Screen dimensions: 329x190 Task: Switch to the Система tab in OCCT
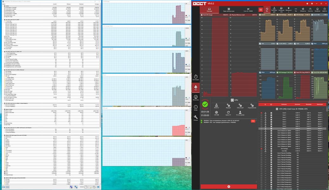209,10
